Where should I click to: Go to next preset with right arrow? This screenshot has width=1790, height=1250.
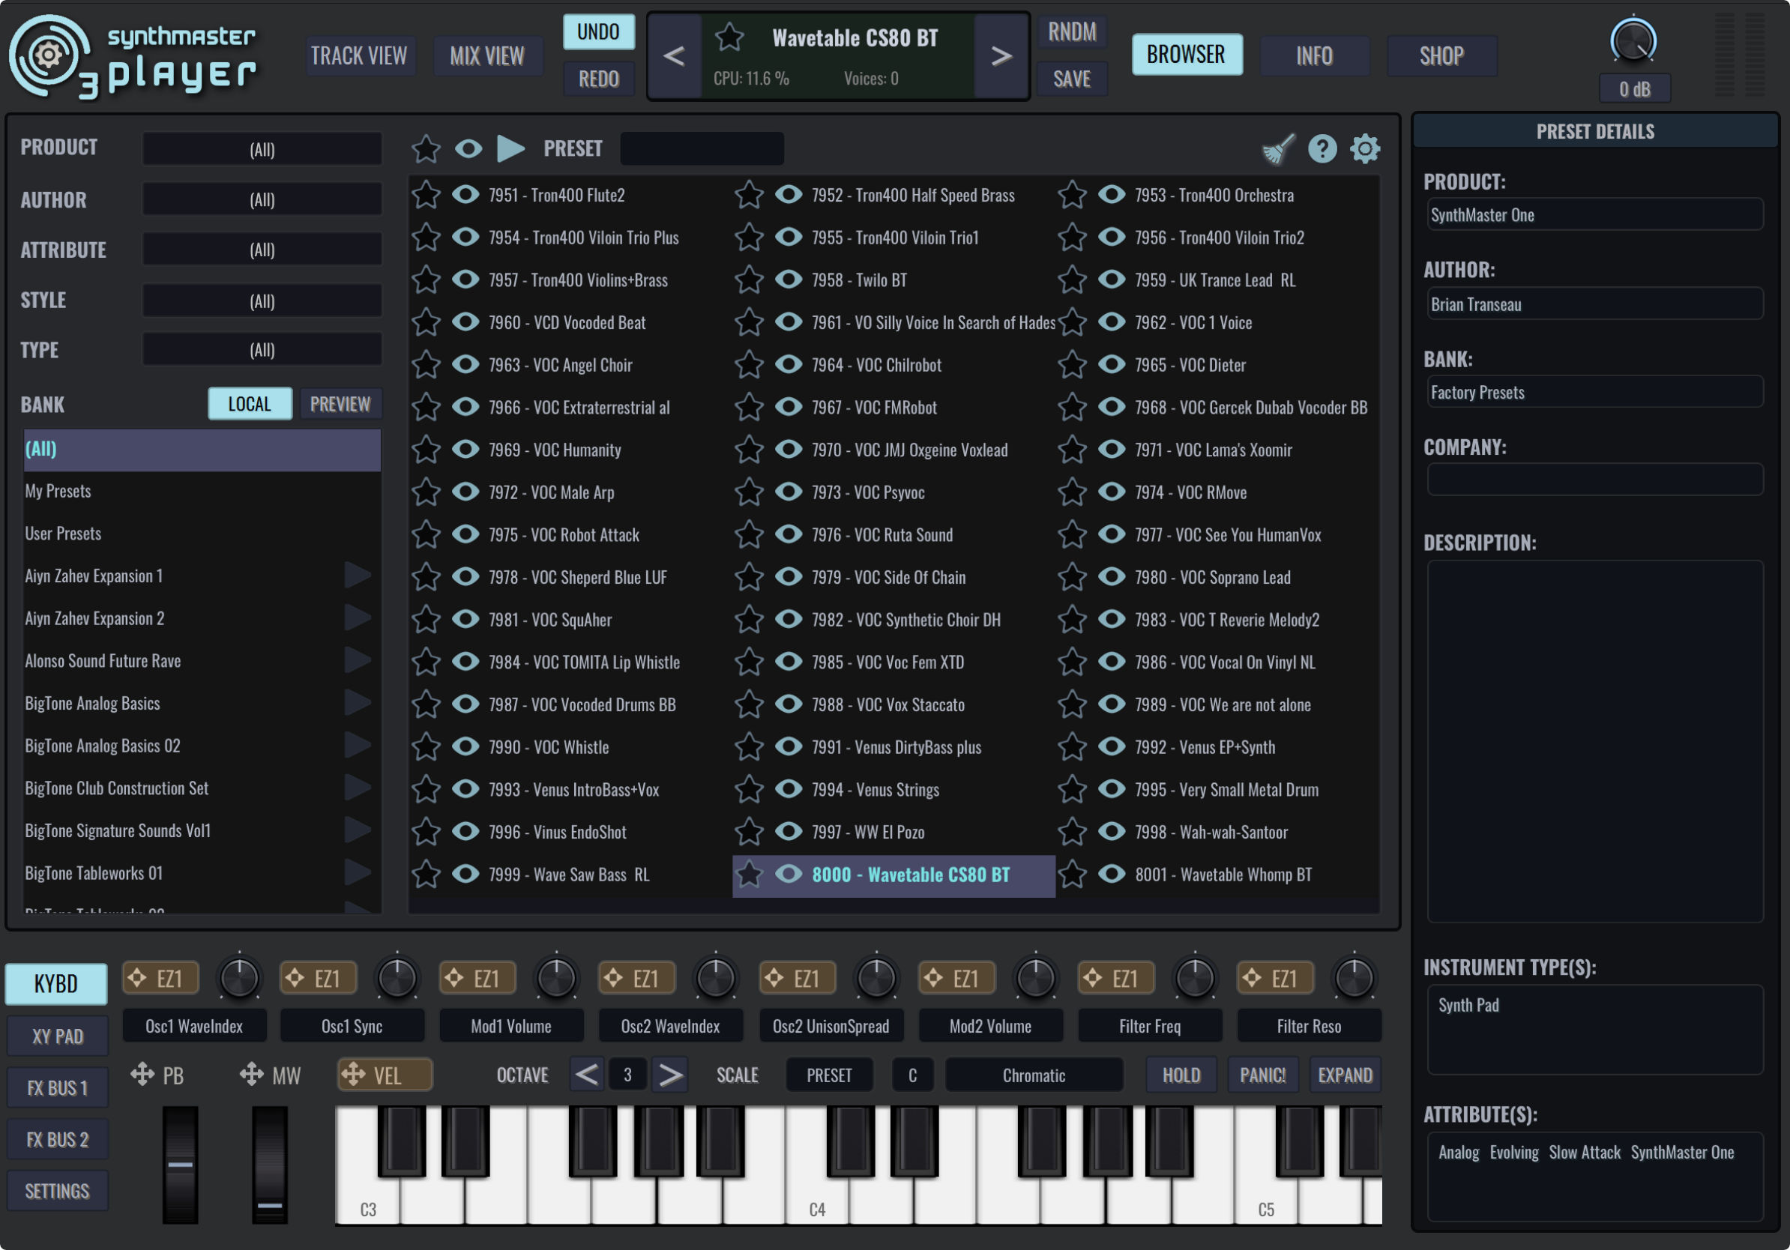pyautogui.click(x=1001, y=56)
